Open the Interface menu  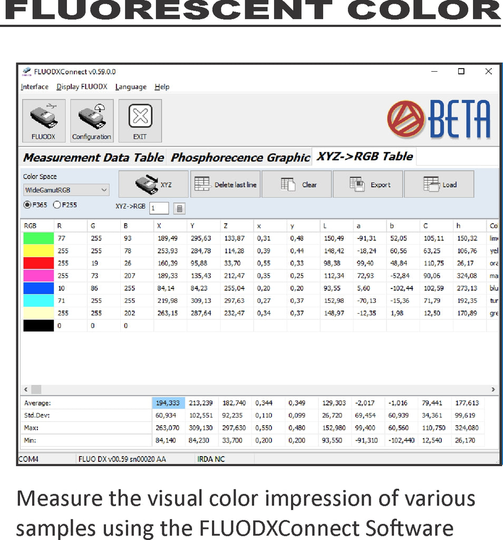(35, 87)
